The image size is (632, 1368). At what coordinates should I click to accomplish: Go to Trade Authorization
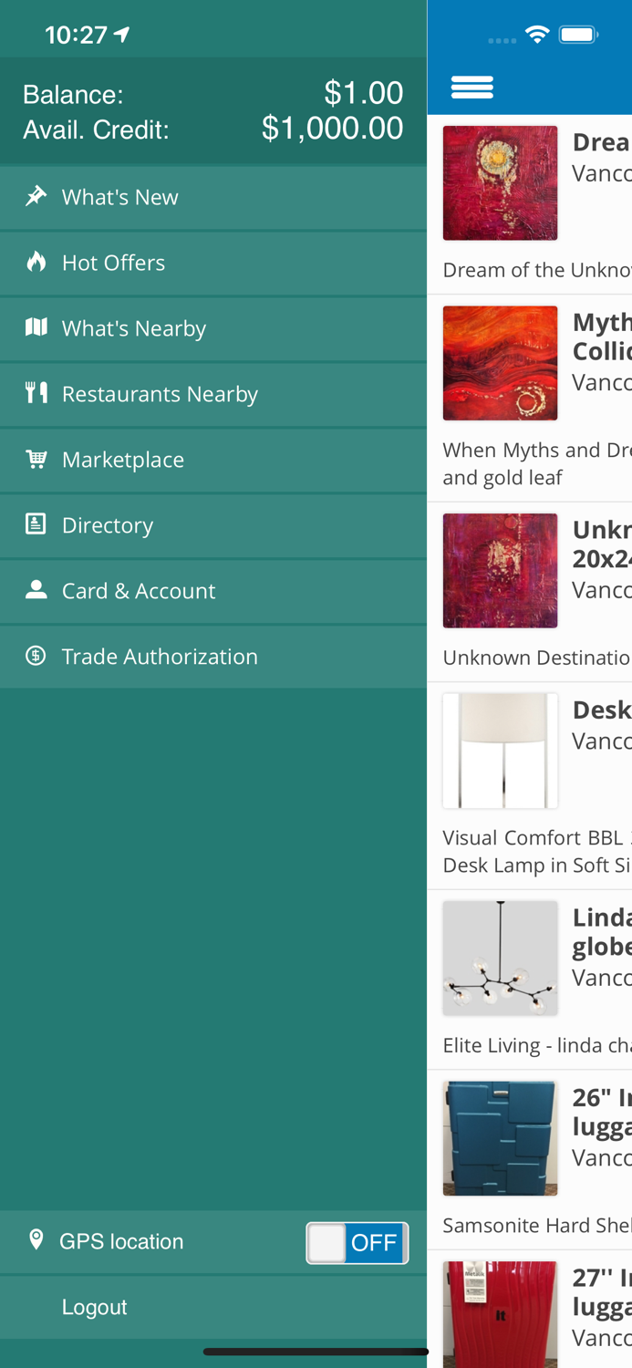coord(160,656)
